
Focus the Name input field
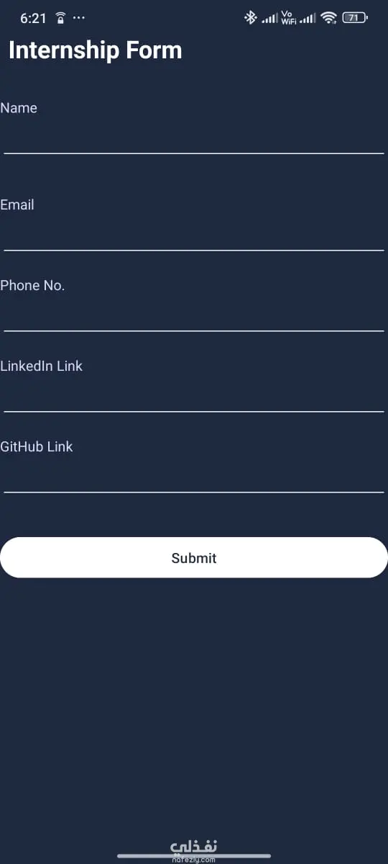coord(194,138)
